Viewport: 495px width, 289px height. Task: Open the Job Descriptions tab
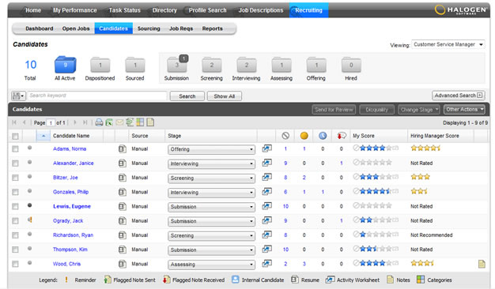pos(261,10)
